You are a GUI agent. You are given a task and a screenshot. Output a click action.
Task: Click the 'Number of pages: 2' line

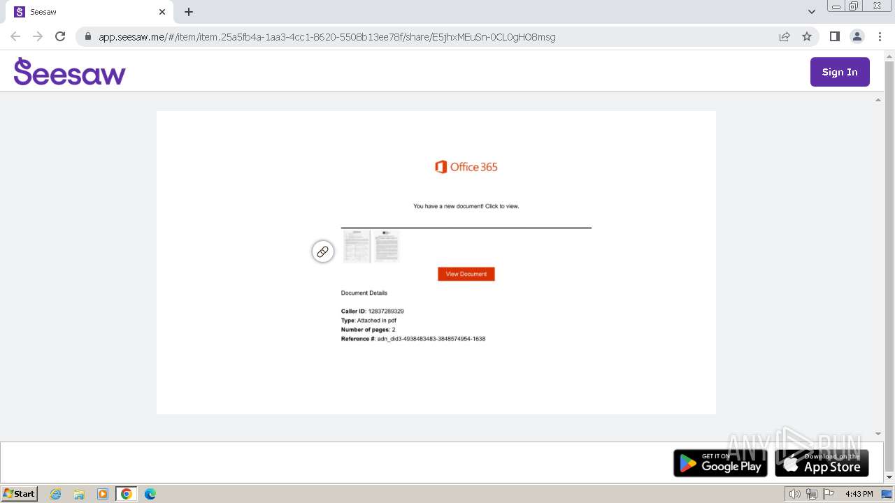pos(368,329)
